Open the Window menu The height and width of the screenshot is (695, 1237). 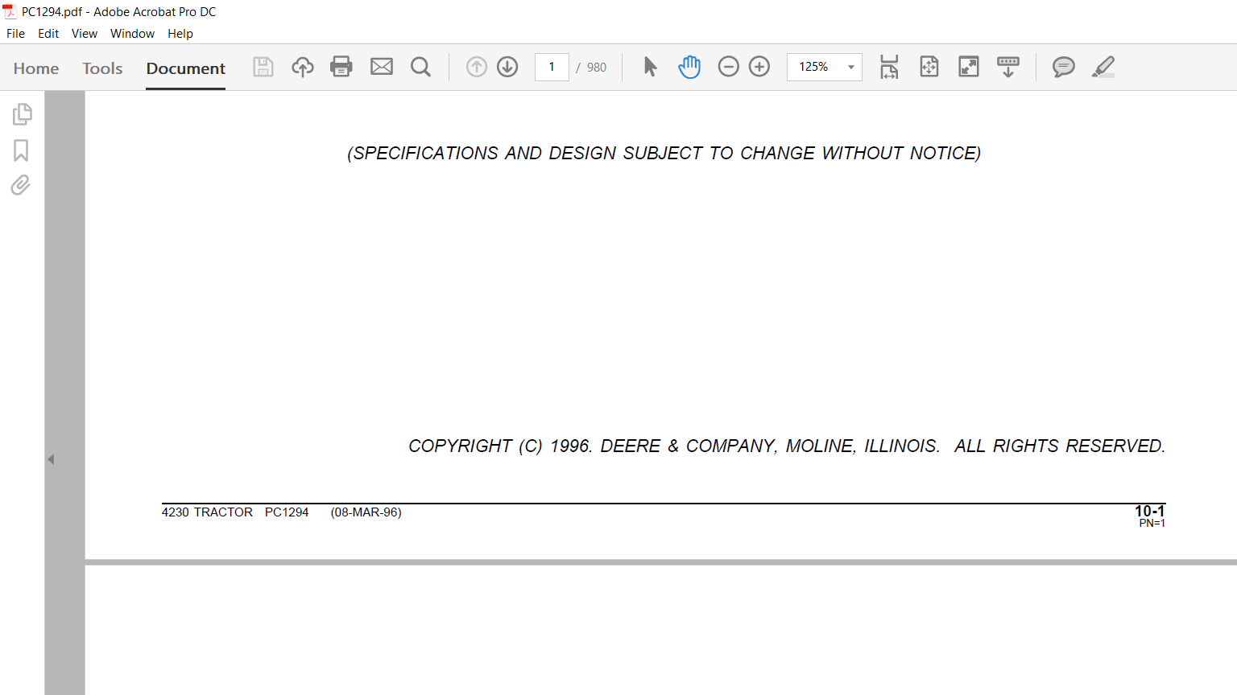(x=132, y=34)
